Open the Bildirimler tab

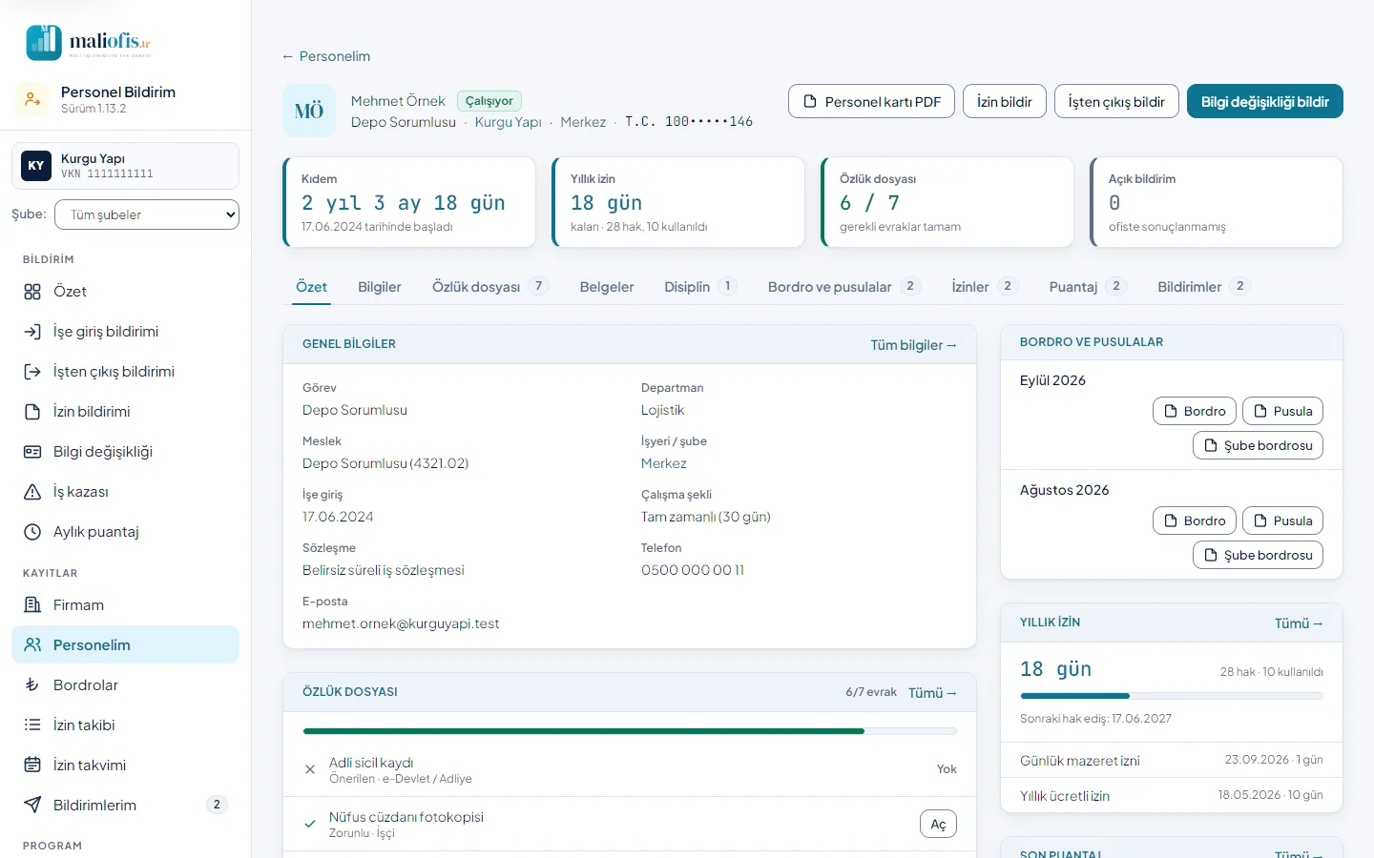[x=1203, y=287]
